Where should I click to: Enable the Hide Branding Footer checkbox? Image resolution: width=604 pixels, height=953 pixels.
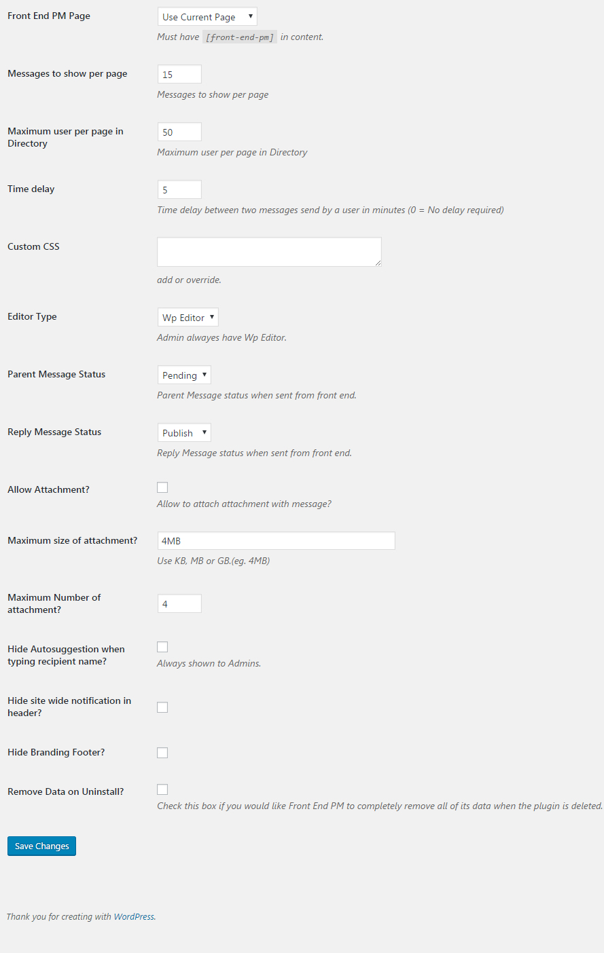(162, 753)
